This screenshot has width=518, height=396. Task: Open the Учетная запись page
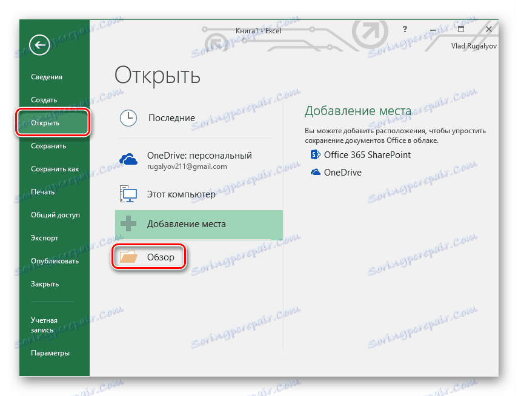[x=44, y=325]
